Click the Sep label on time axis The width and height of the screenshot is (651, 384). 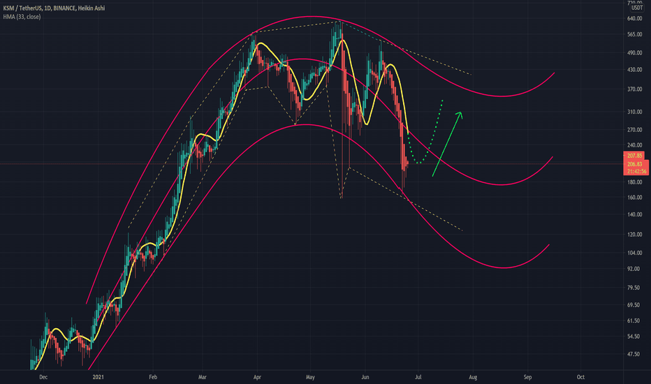[527, 377]
